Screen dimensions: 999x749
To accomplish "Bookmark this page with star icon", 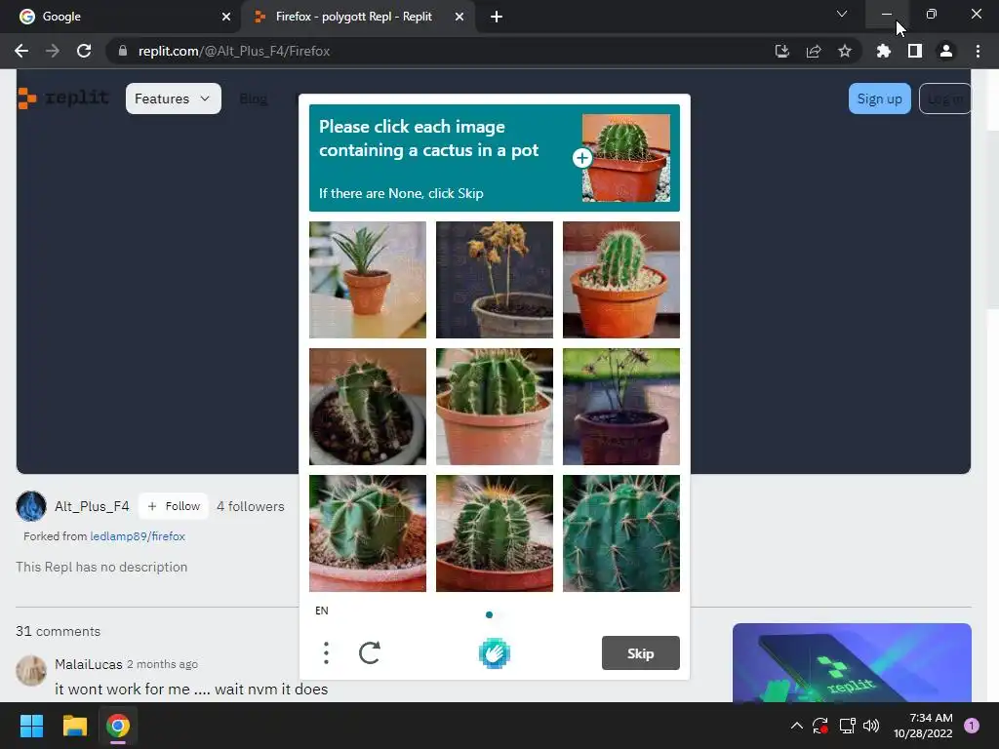I will click(845, 51).
